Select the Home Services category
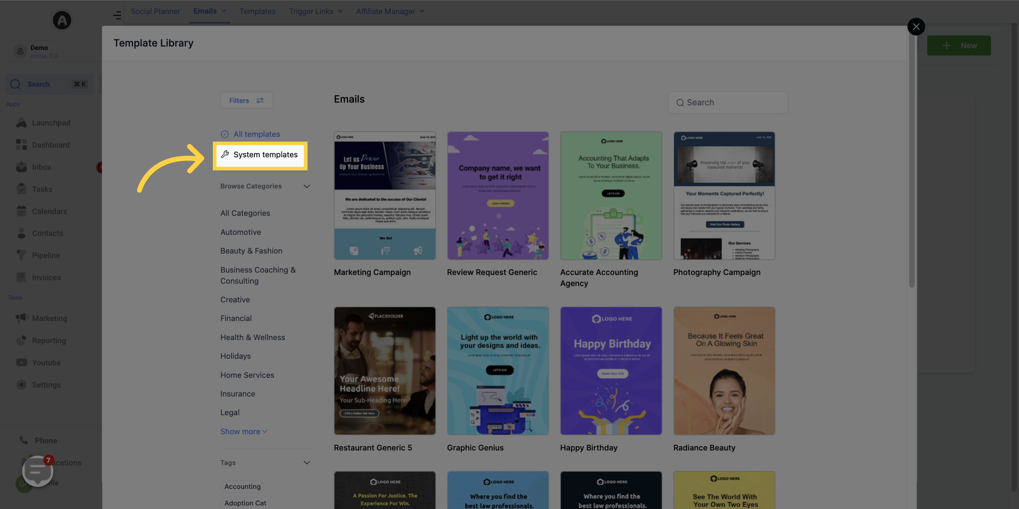 coord(247,375)
